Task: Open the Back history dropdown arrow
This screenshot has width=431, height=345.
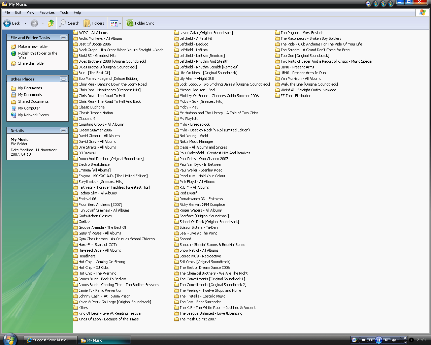Action: pyautogui.click(x=26, y=24)
